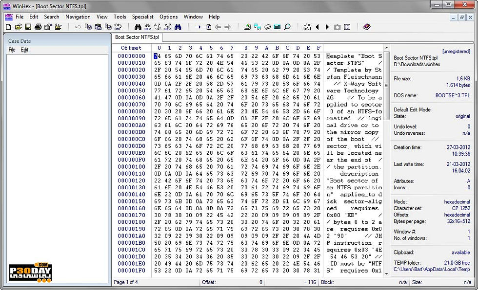
Task: Click the Open Disk icon
Action: tap(248, 27)
